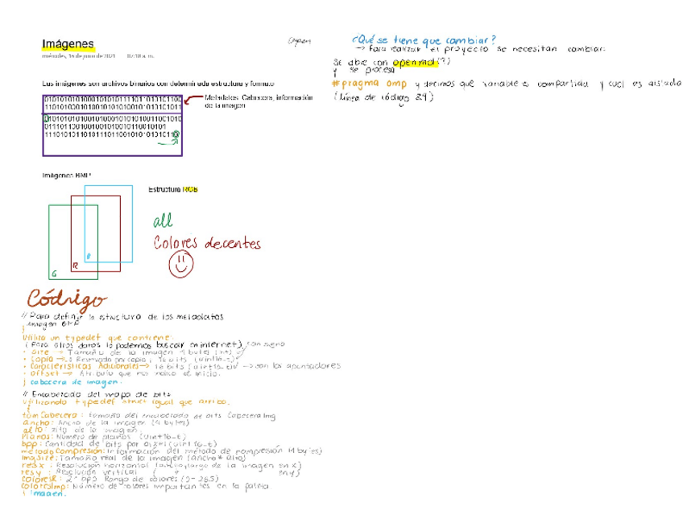The image size is (683, 527).
Task: Click the orange field name "resx"
Action: 34,465
